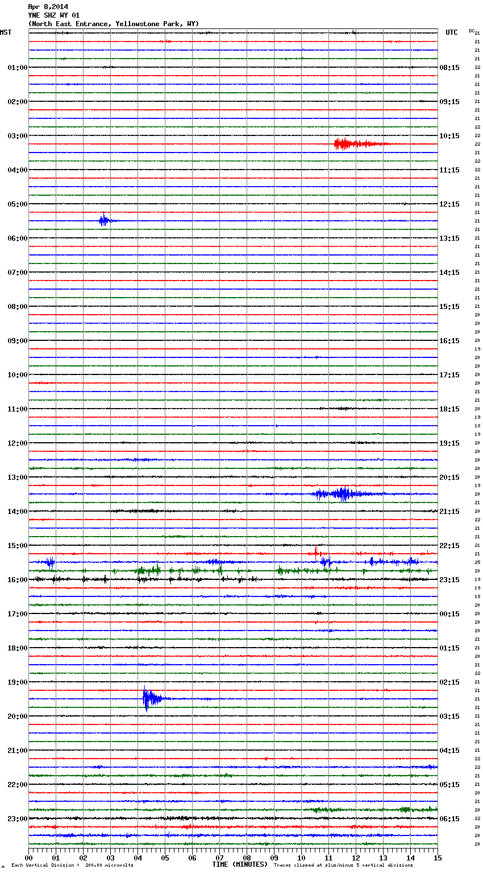Click the 15:00 MST time label
The width and height of the screenshot is (483, 873).
(18, 546)
